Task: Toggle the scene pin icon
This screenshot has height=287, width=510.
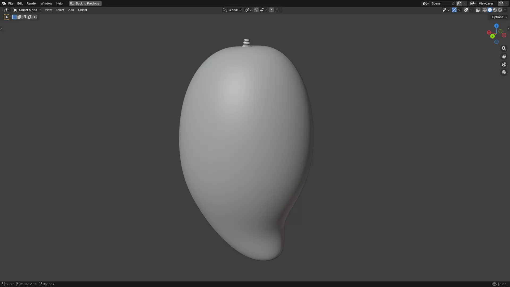Action: (453, 3)
